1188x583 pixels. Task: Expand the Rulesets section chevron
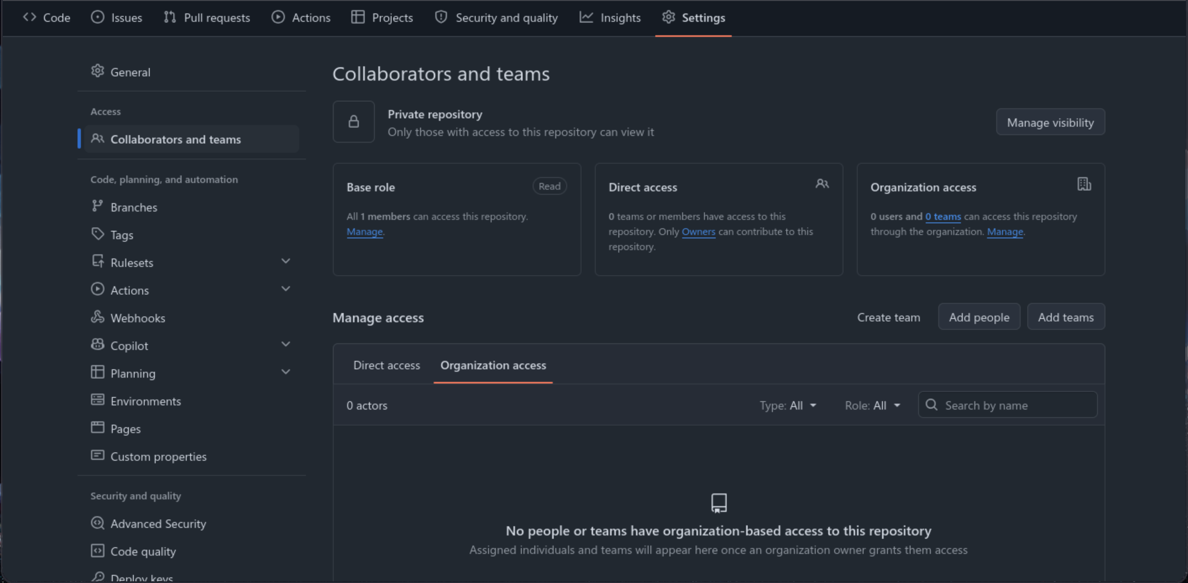286,261
